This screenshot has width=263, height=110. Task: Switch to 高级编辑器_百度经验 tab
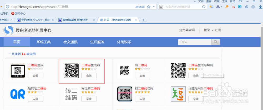pos(77,20)
